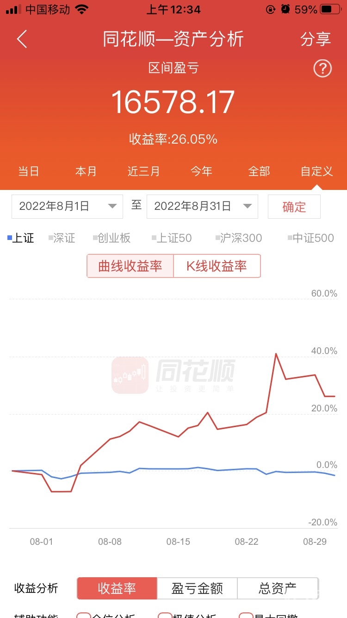Click the peak point on the red return curve
Viewport: 347px width, 618px height.
pyautogui.click(x=276, y=354)
